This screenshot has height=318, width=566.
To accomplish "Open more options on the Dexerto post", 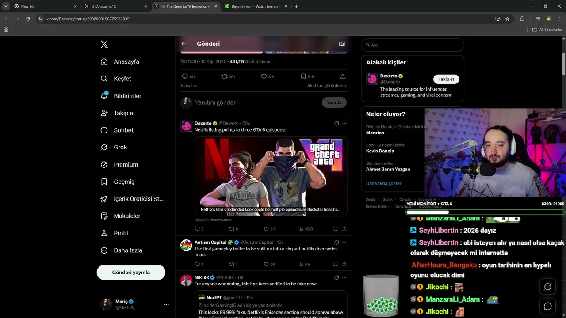I will 344,124.
